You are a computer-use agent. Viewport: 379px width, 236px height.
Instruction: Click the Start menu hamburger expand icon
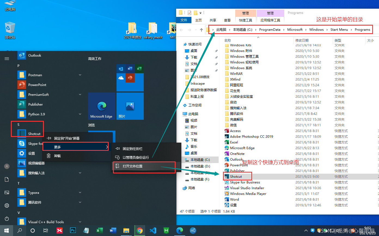point(7,59)
